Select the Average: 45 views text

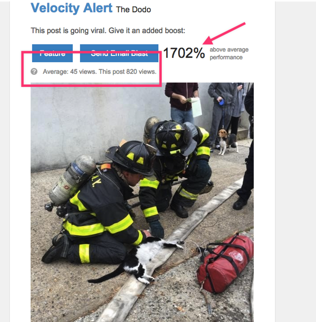[70, 72]
